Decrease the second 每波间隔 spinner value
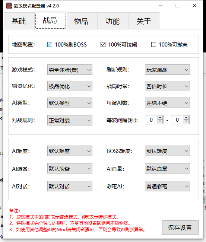206x242 pixels. 186,122
